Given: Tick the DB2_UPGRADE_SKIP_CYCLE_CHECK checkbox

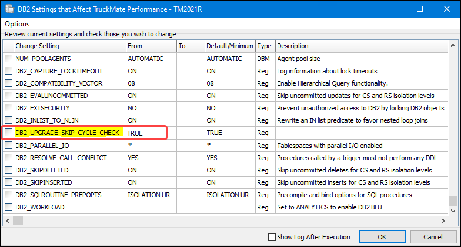Looking at the screenshot, I should (x=8, y=133).
